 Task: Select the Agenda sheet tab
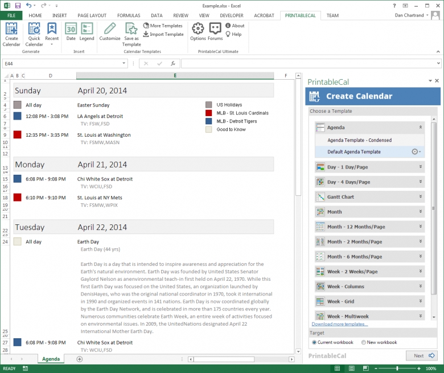click(x=51, y=359)
